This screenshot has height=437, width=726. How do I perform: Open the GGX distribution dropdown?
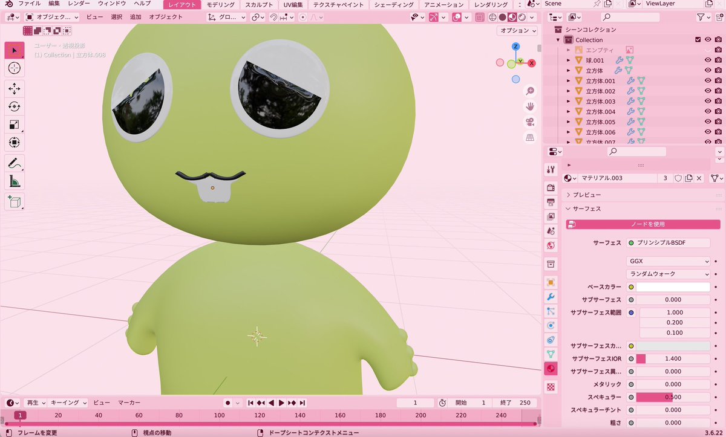(x=668, y=261)
